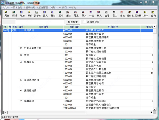Click the 删除 (Delete) toolbar icon

[68, 14]
